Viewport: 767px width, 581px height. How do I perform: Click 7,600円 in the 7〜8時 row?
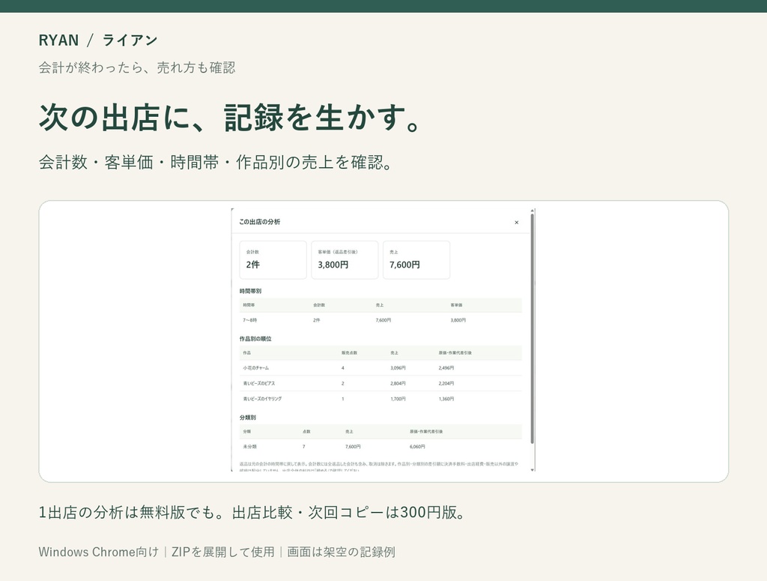(383, 320)
